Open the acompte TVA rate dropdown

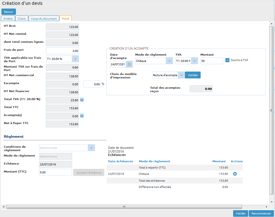[x=194, y=61]
